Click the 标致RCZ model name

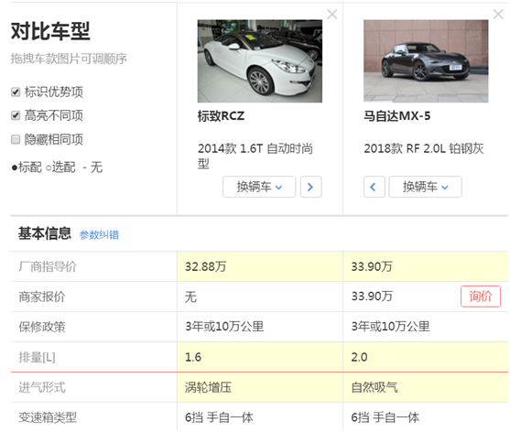221,116
